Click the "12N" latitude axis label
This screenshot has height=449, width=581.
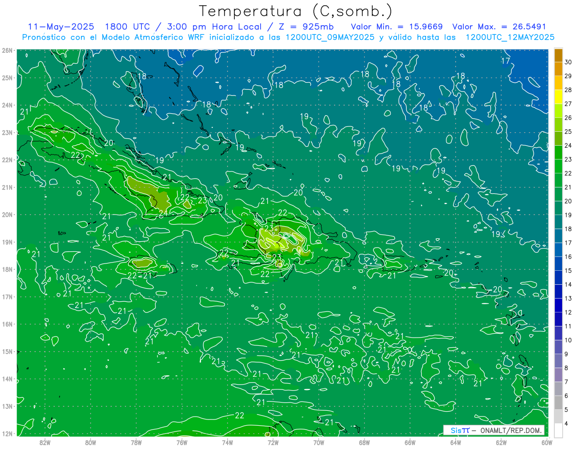(7, 434)
